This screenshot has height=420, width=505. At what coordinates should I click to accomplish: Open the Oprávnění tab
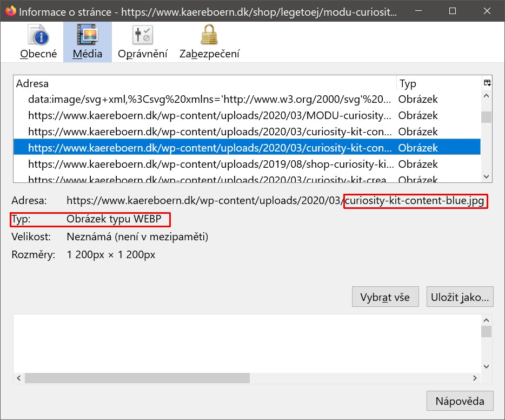tap(143, 42)
